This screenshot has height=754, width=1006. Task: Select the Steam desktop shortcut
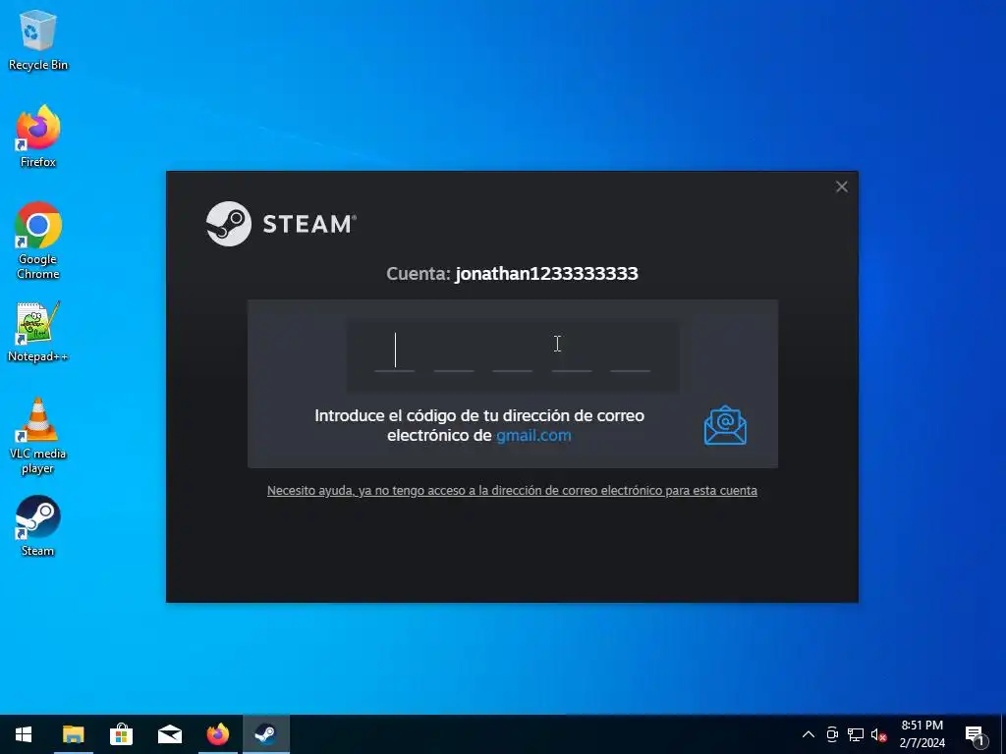point(38,526)
